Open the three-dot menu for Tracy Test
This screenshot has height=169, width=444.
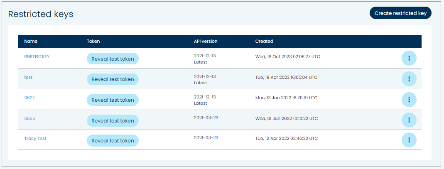coord(409,140)
